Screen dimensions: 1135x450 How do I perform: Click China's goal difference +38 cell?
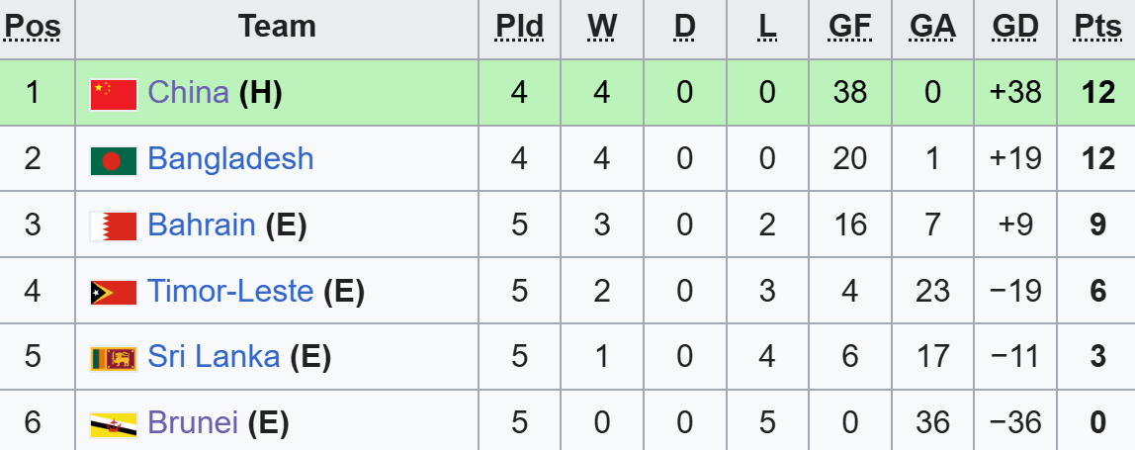tap(1014, 93)
